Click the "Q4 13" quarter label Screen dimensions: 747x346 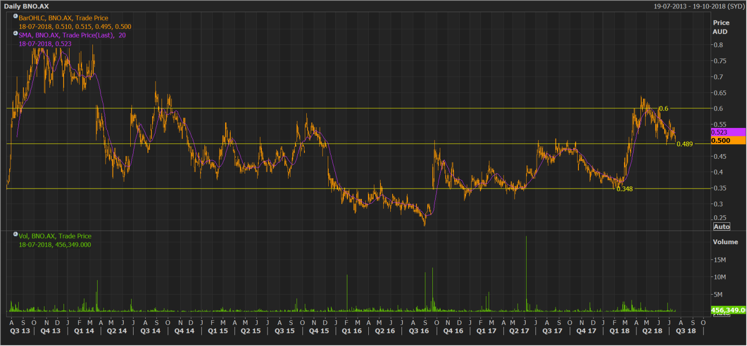(50, 331)
